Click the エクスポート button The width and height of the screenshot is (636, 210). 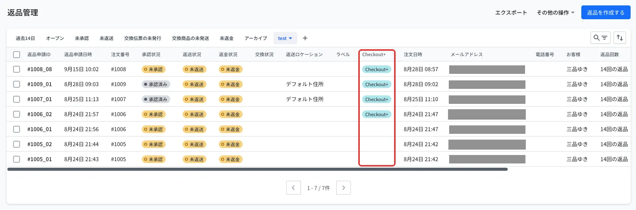coord(511,13)
